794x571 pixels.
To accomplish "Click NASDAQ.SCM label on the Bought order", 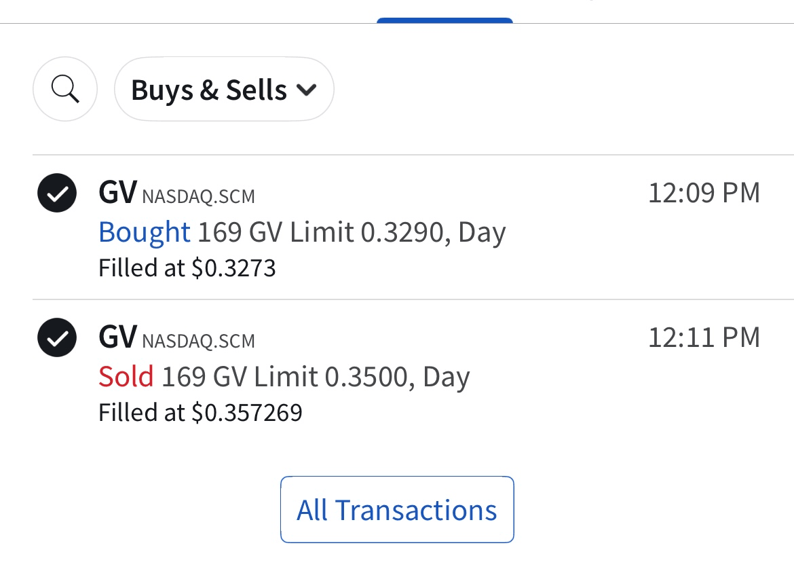I will coord(199,197).
